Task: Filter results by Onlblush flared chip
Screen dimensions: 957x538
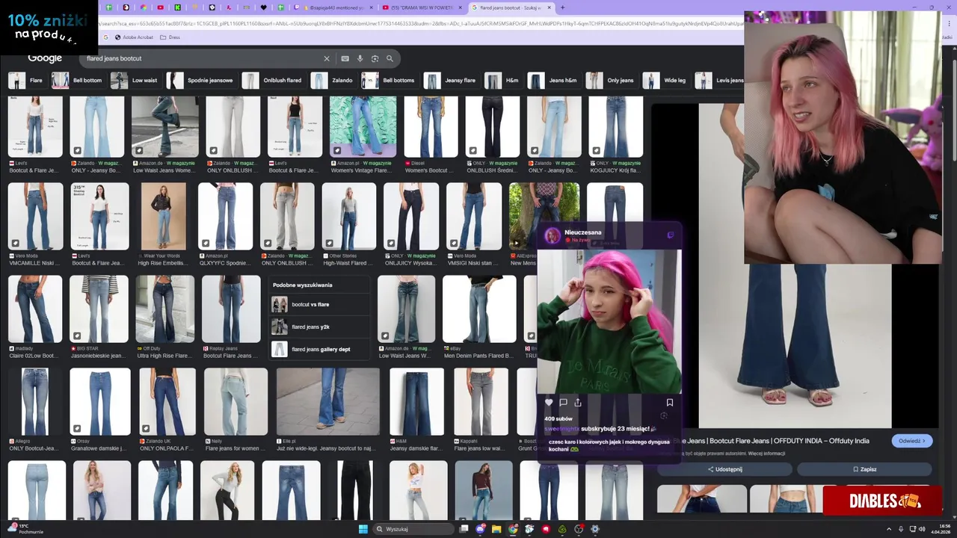Action: [274, 80]
